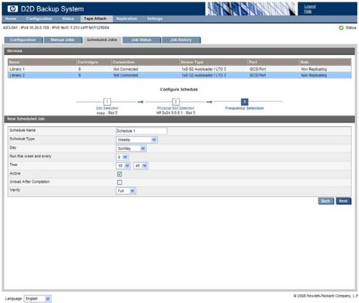The height and width of the screenshot is (303, 359).
Task: Open the Language dropdown
Action: pyautogui.click(x=38, y=298)
